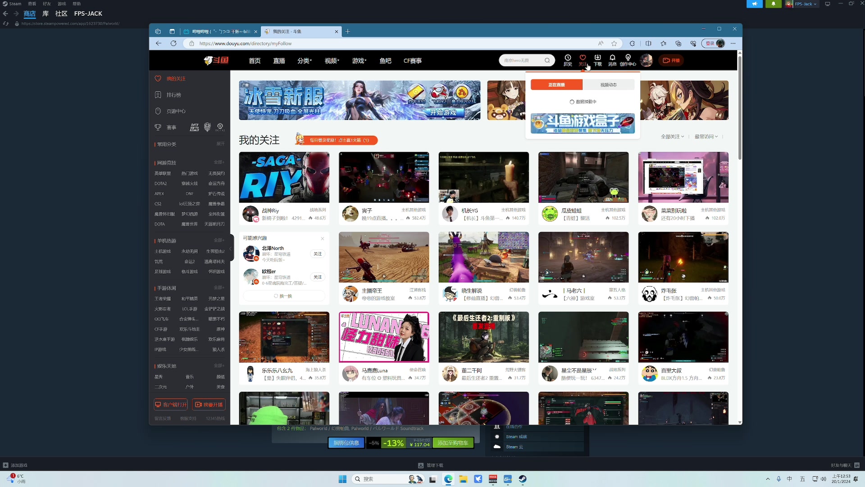Click the search magnifier icon in Douyu search box
Screen dimensions: 865x487
point(547,60)
